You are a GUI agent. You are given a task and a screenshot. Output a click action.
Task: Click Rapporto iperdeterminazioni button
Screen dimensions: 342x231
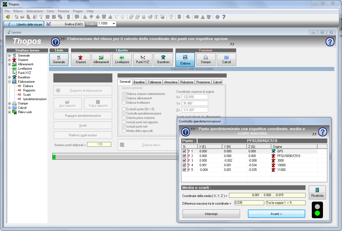[83, 116]
